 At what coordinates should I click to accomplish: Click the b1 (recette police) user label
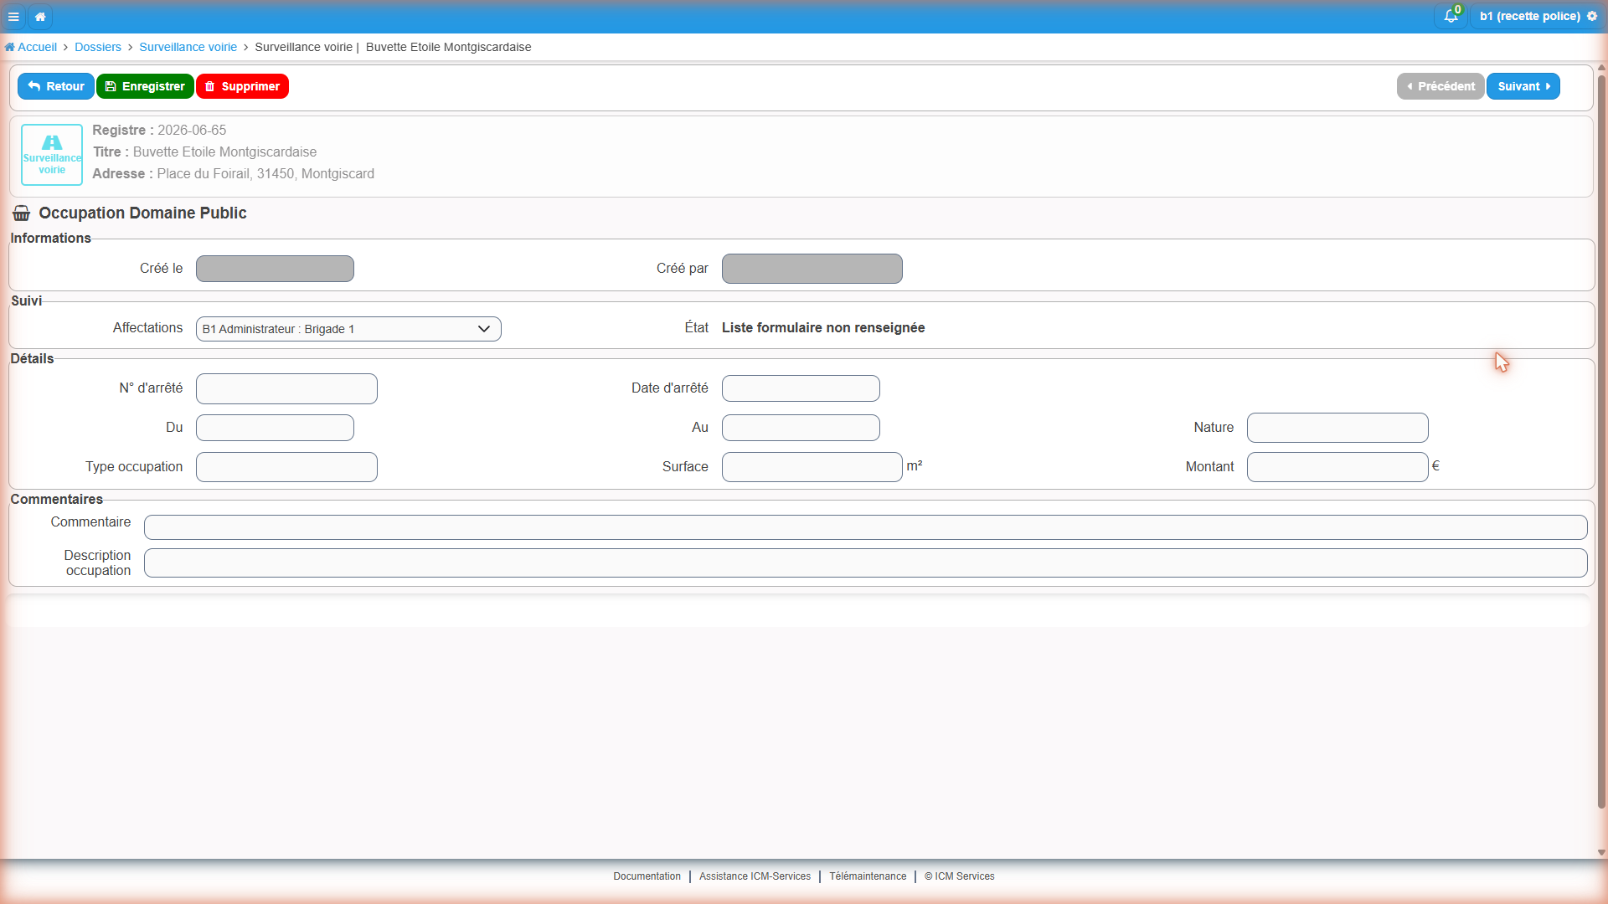[1529, 16]
